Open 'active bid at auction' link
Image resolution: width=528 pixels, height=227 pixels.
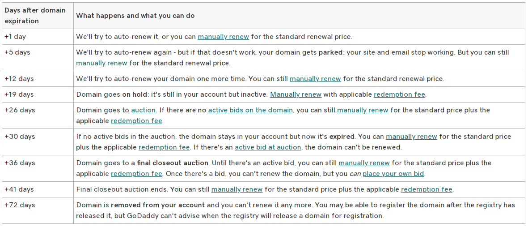click(x=268, y=147)
